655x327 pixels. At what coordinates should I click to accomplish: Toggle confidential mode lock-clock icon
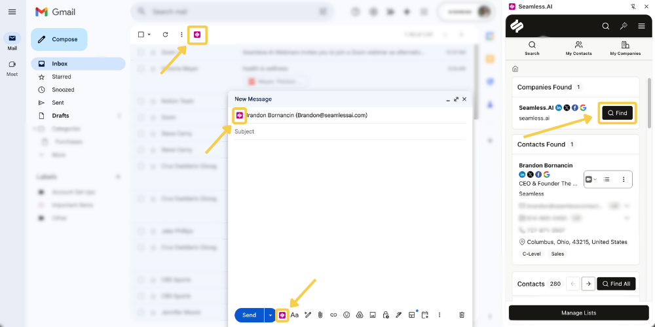386,315
